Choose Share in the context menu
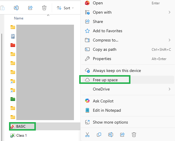Viewport: 175px width, 141px height. tap(128, 21)
